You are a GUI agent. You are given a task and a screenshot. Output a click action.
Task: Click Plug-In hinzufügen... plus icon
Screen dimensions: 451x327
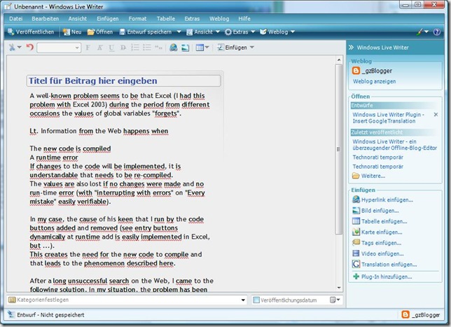[356, 277]
